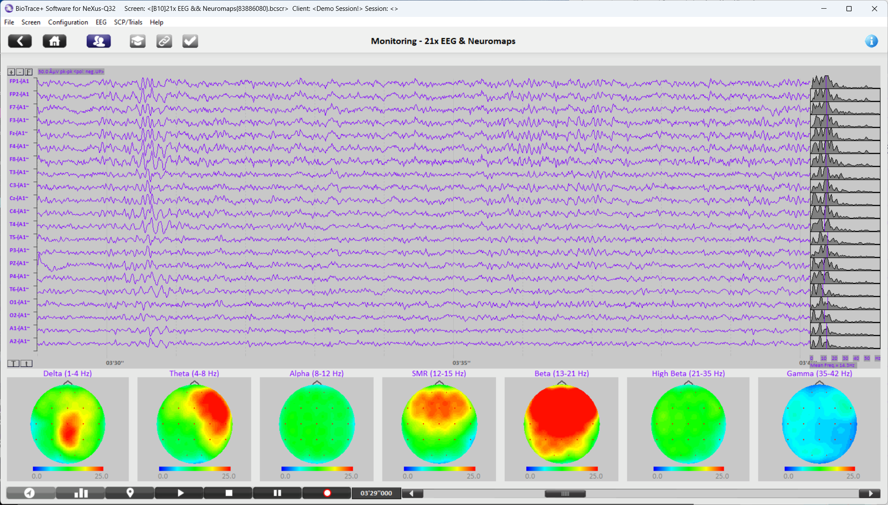Image resolution: width=888 pixels, height=505 pixels.
Task: Click the link chain toolbar icon
Action: click(164, 41)
